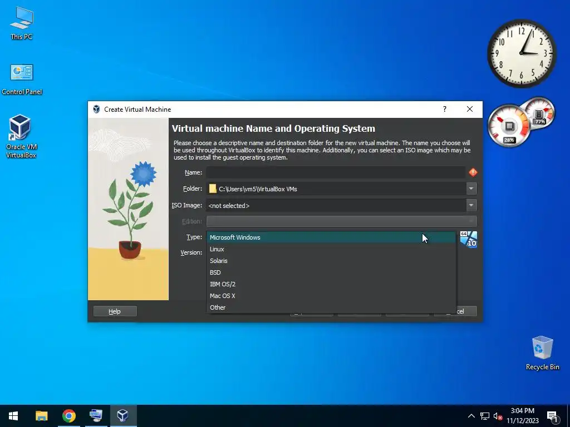Expand the ISO Image dropdown arrow
This screenshot has width=570, height=427.
click(x=471, y=206)
